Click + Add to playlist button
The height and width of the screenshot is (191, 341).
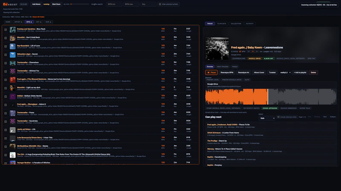[x=300, y=73]
